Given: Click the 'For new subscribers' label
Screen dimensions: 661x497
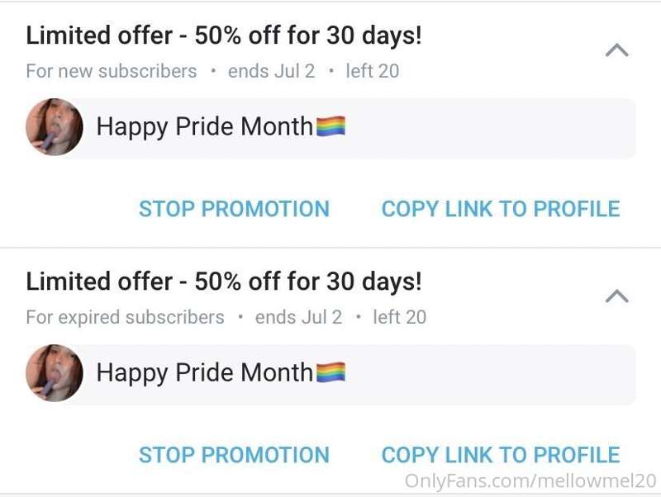Looking at the screenshot, I should (x=112, y=71).
